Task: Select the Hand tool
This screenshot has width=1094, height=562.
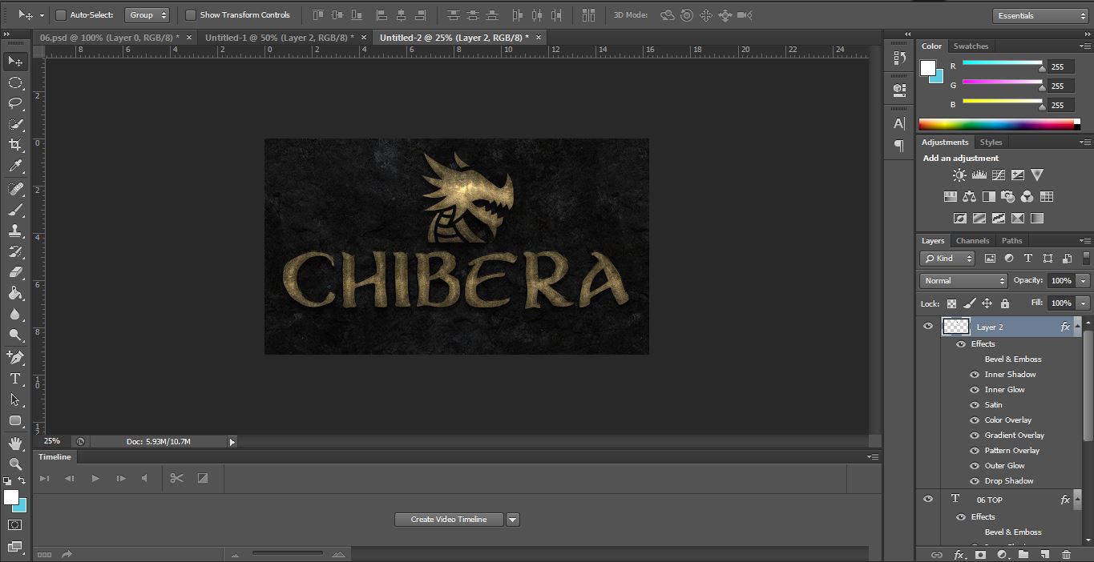Action: (15, 443)
